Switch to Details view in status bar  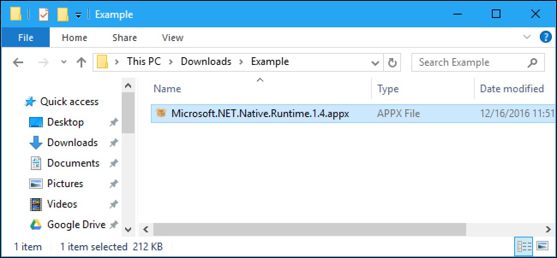pyautogui.click(x=524, y=246)
